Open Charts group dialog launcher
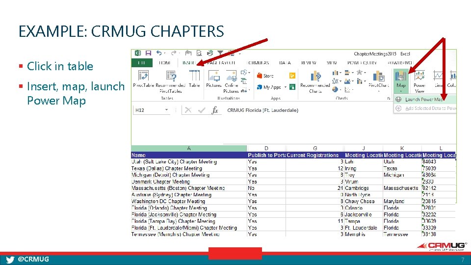The width and height of the screenshot is (471, 265). tap(389, 98)
